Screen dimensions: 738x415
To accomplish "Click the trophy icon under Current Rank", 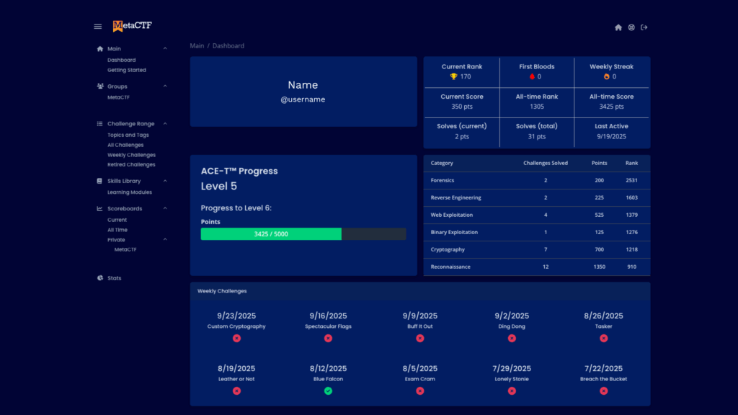I will (x=453, y=76).
